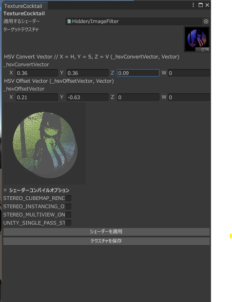Open the shader object picker circle icon

(x=206, y=21)
